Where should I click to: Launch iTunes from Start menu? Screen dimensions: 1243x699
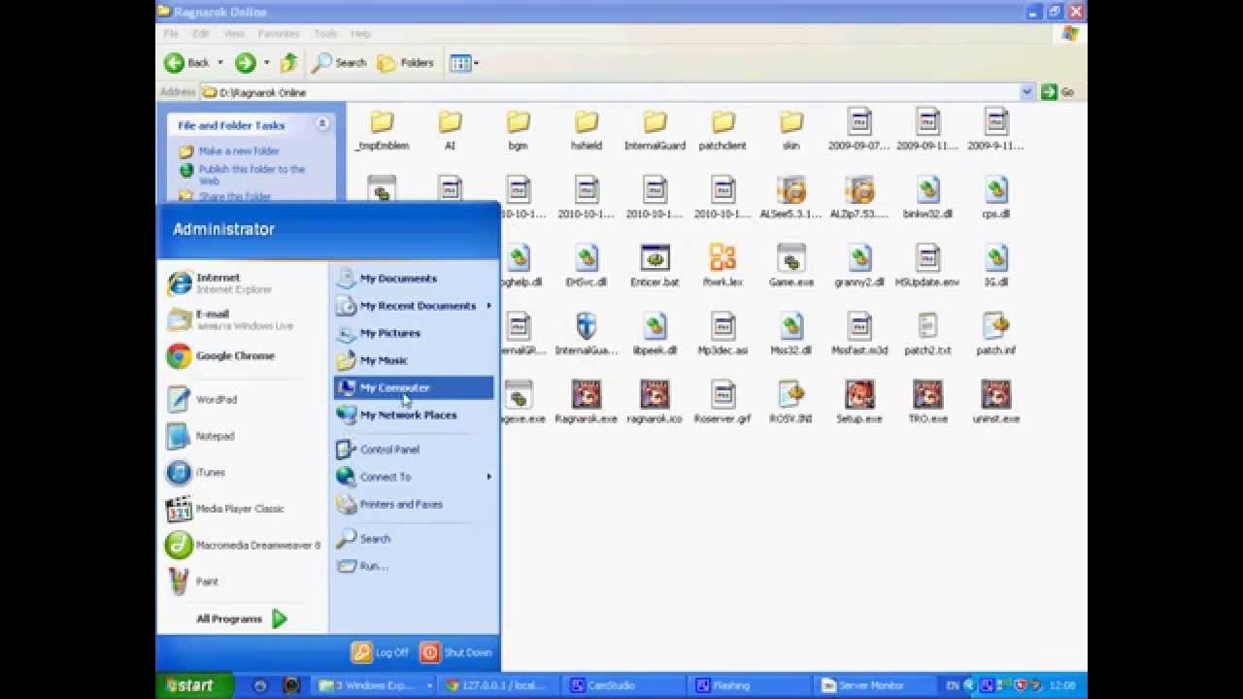196,473
